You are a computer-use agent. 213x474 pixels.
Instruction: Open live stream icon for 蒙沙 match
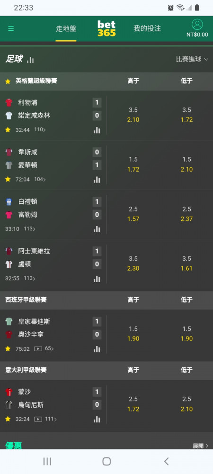click(x=38, y=419)
